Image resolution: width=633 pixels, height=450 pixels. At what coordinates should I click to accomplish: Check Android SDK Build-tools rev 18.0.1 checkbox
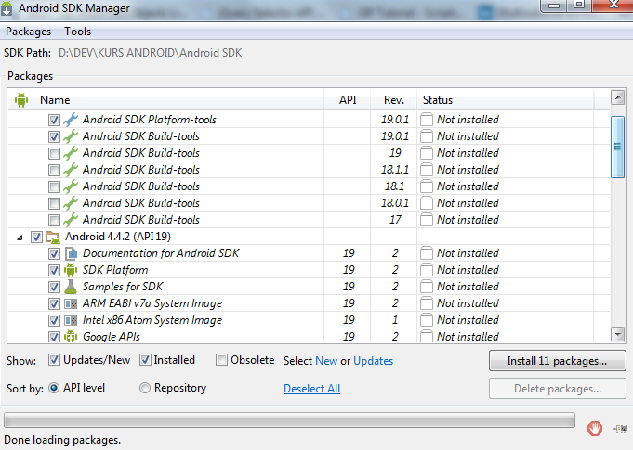coord(54,203)
